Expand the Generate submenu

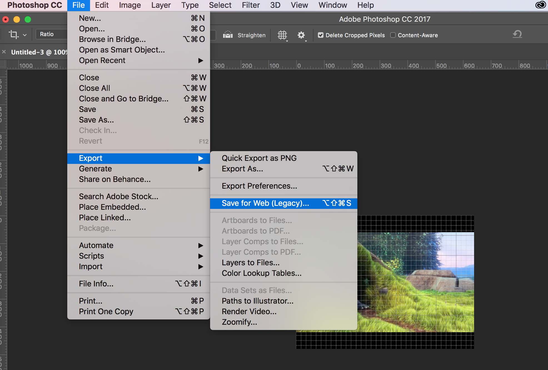pyautogui.click(x=138, y=169)
